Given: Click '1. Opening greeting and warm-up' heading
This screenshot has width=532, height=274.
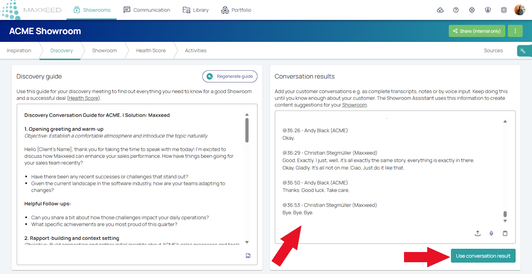Looking at the screenshot, I should tap(64, 129).
